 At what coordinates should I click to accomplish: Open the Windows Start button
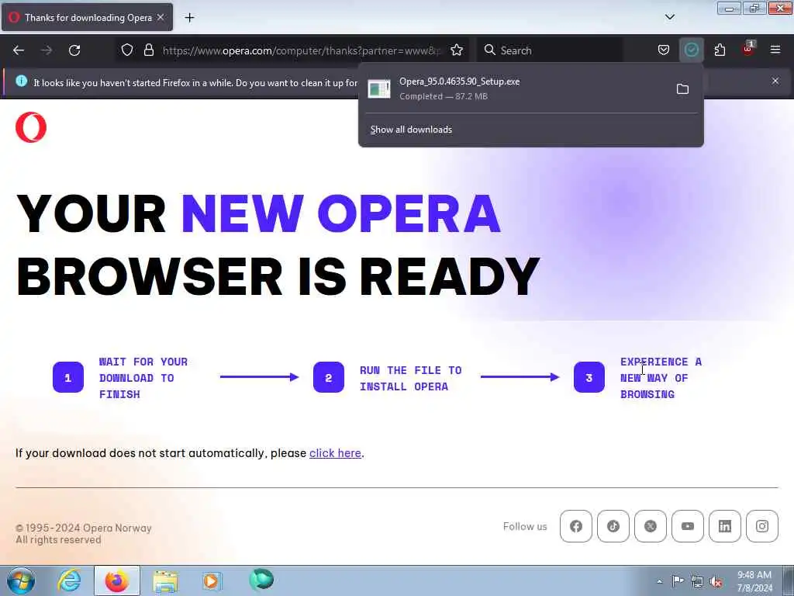click(21, 580)
